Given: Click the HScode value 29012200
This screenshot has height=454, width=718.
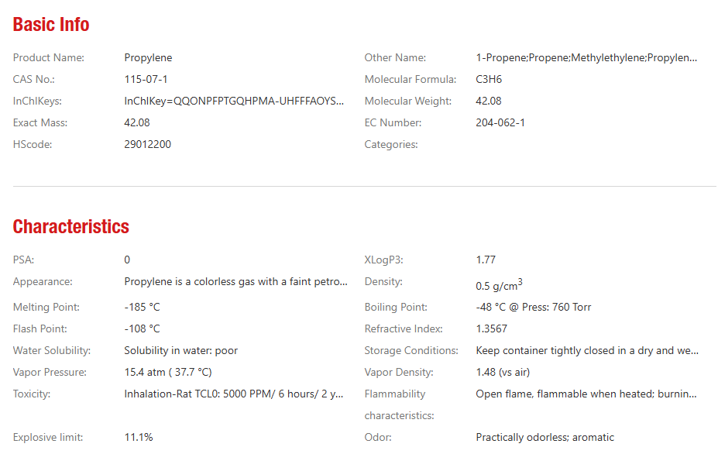Looking at the screenshot, I should point(147,144).
